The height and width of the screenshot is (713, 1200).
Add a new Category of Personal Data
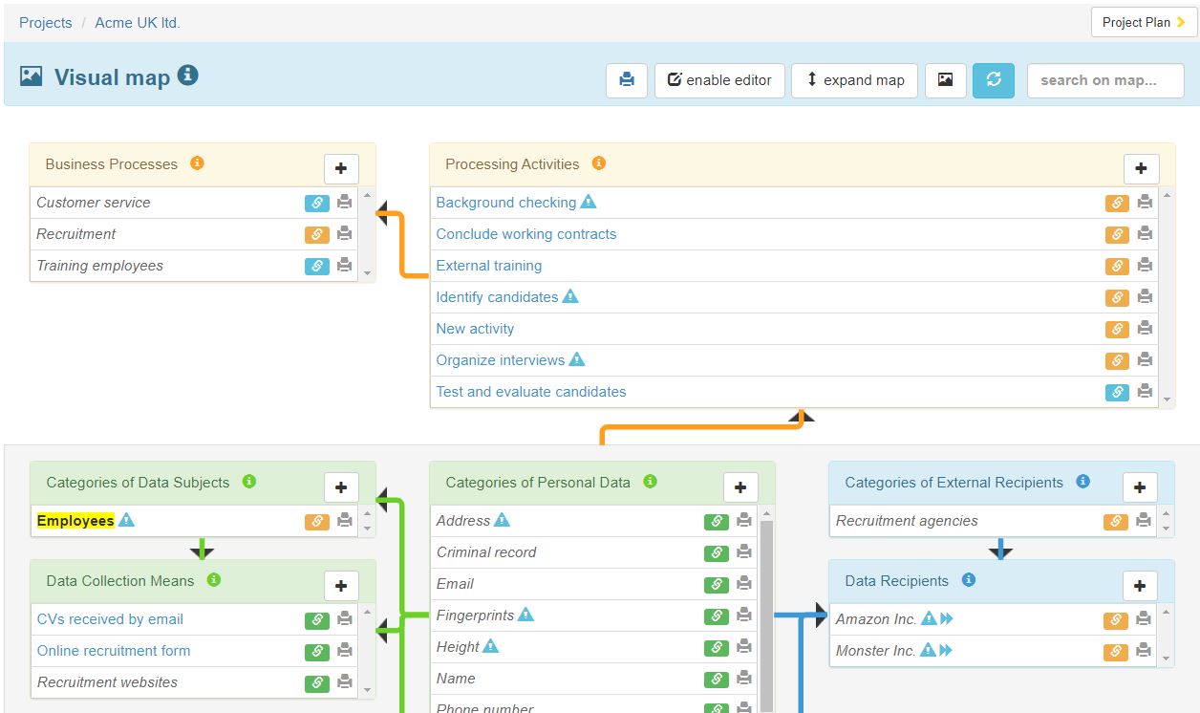coord(740,486)
